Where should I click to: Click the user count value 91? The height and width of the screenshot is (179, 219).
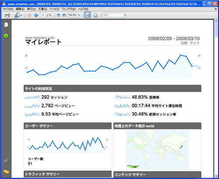click(x=30, y=164)
